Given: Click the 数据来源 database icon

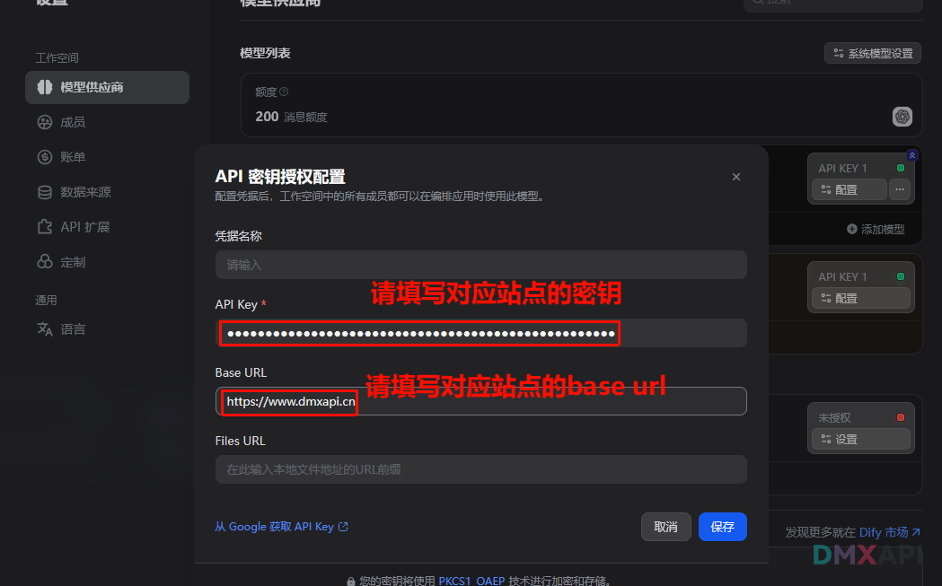Looking at the screenshot, I should 45,192.
